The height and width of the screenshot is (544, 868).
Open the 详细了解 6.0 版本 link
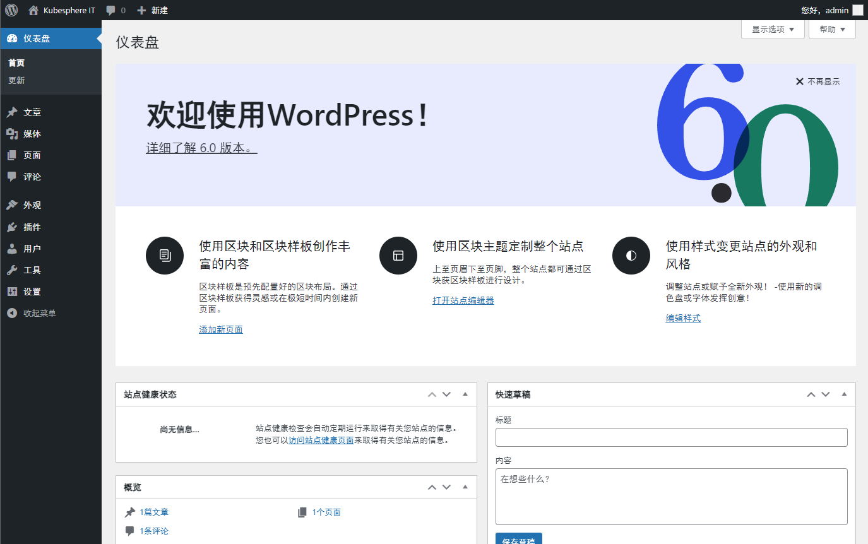pos(201,148)
